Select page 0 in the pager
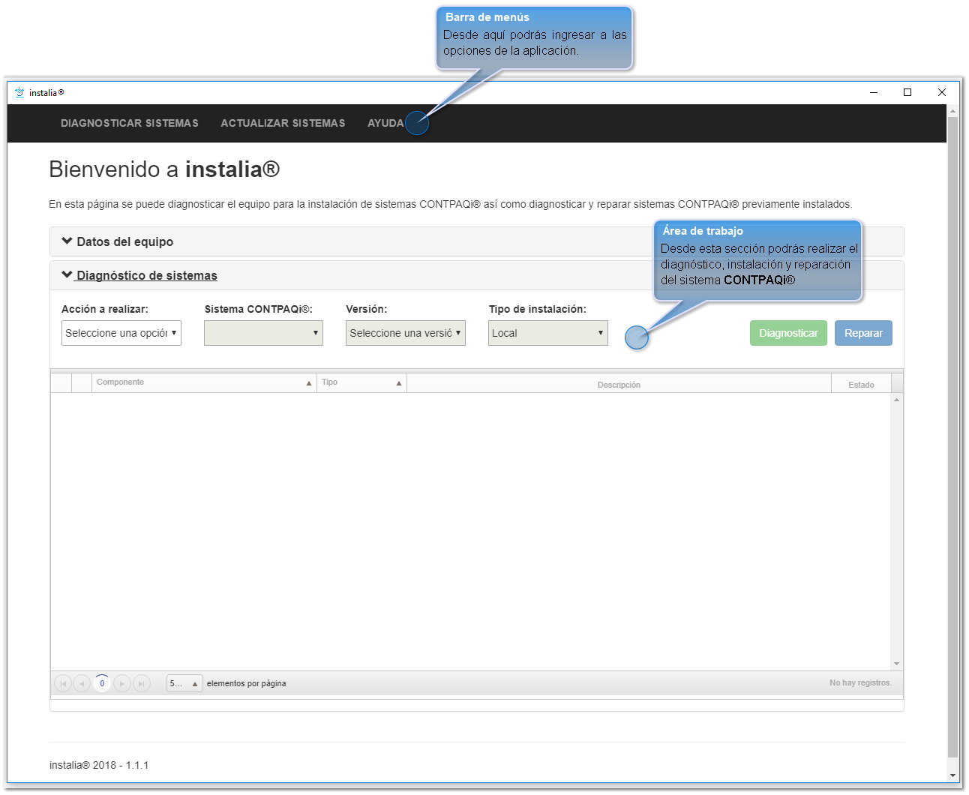 [x=102, y=683]
